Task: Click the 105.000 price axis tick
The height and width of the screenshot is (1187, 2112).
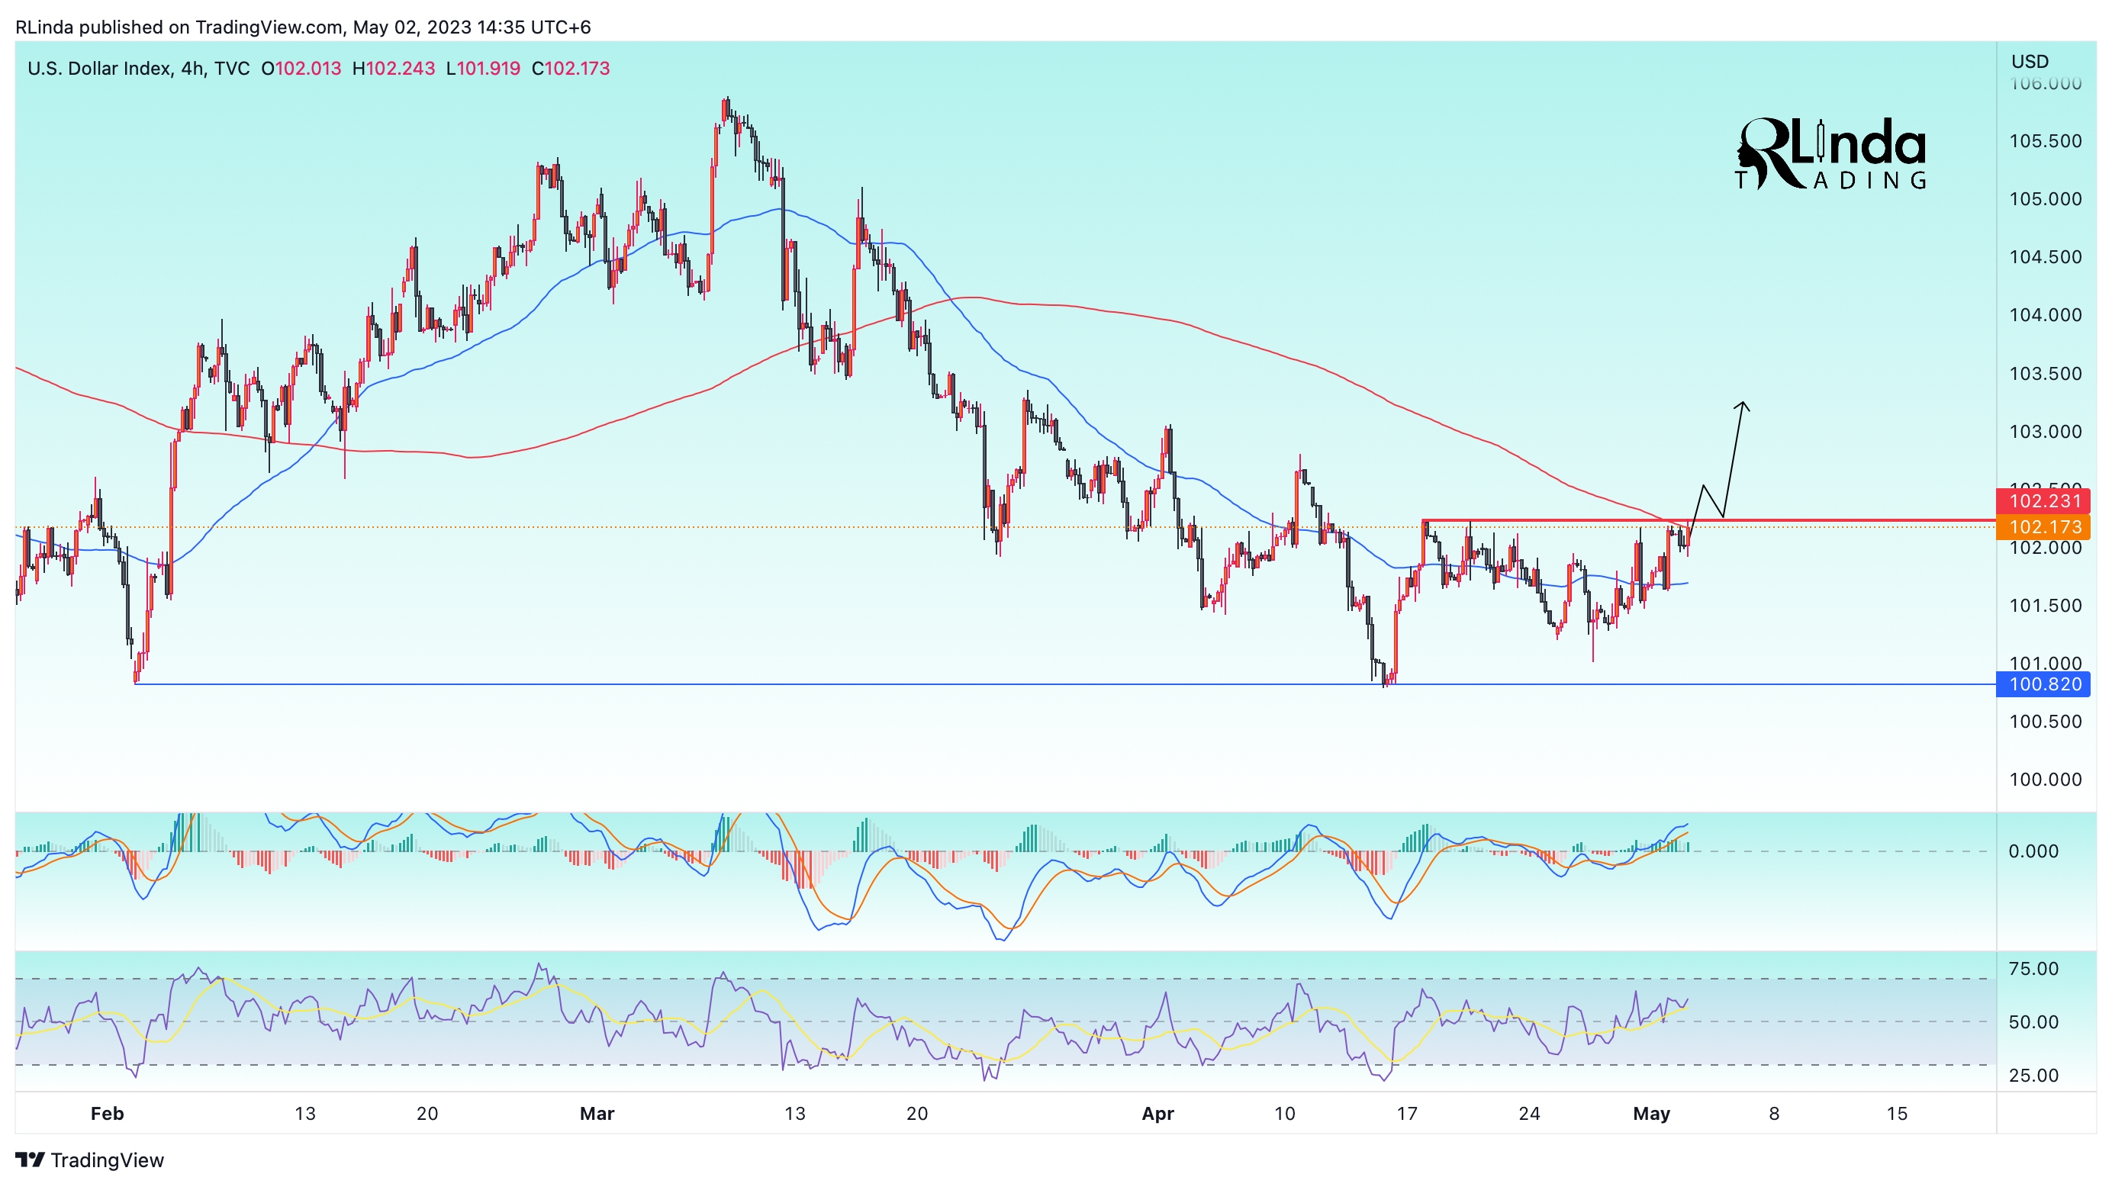Action: click(2045, 199)
